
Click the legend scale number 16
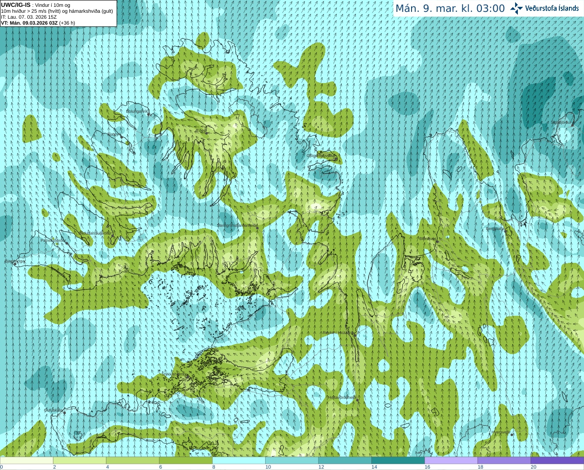point(427,467)
